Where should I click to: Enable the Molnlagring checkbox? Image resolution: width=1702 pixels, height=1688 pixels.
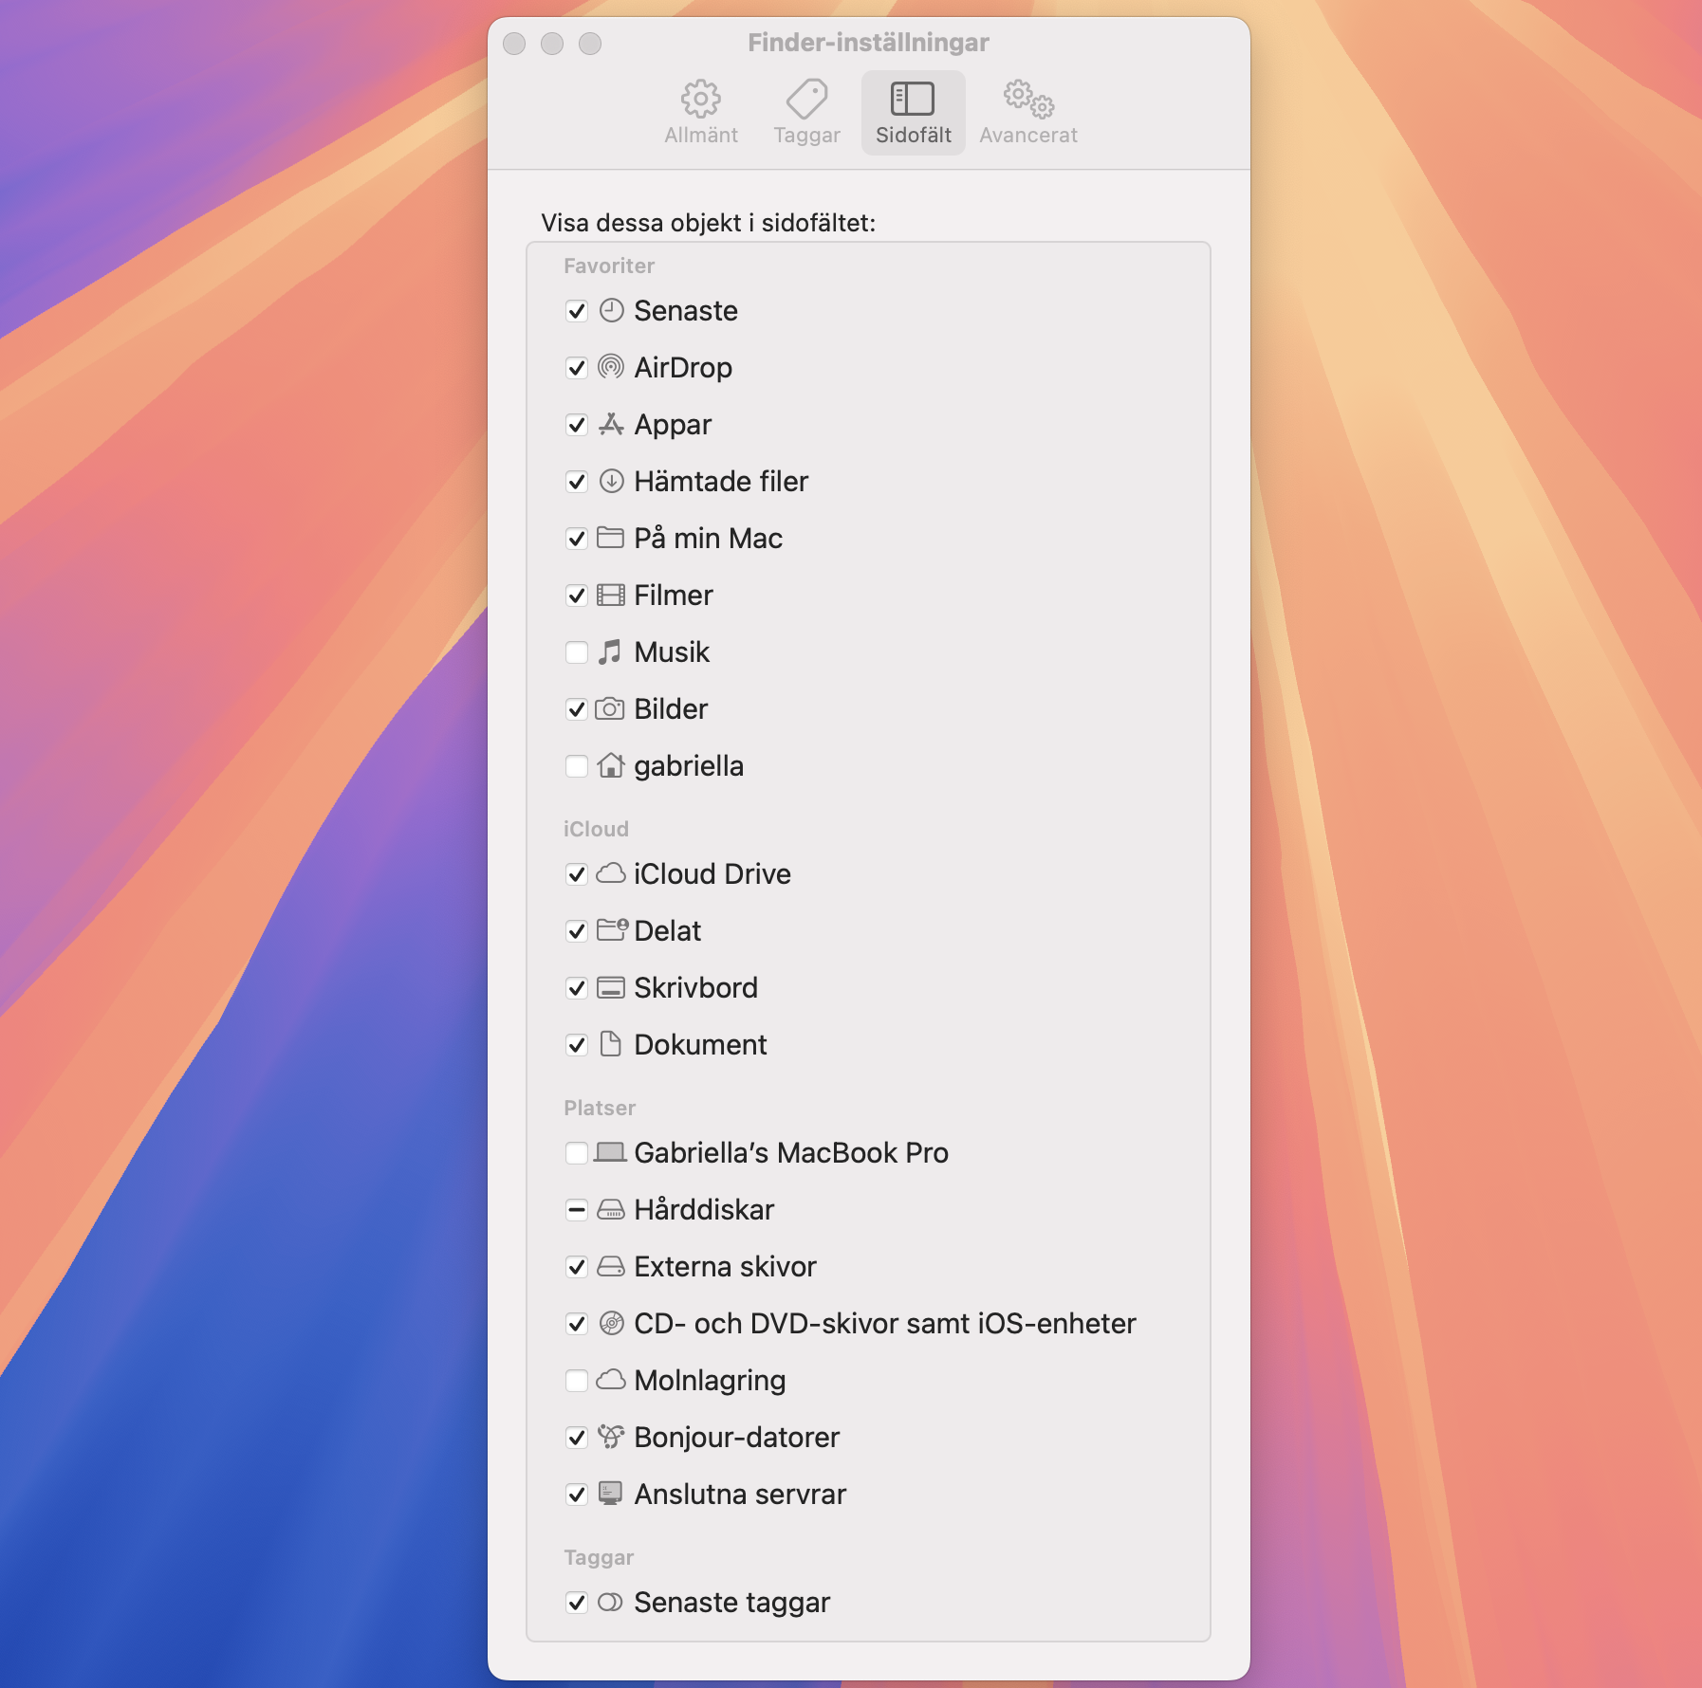pos(576,1381)
